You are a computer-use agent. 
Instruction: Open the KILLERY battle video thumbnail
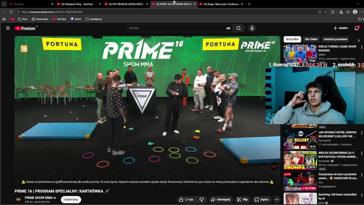click(x=300, y=140)
